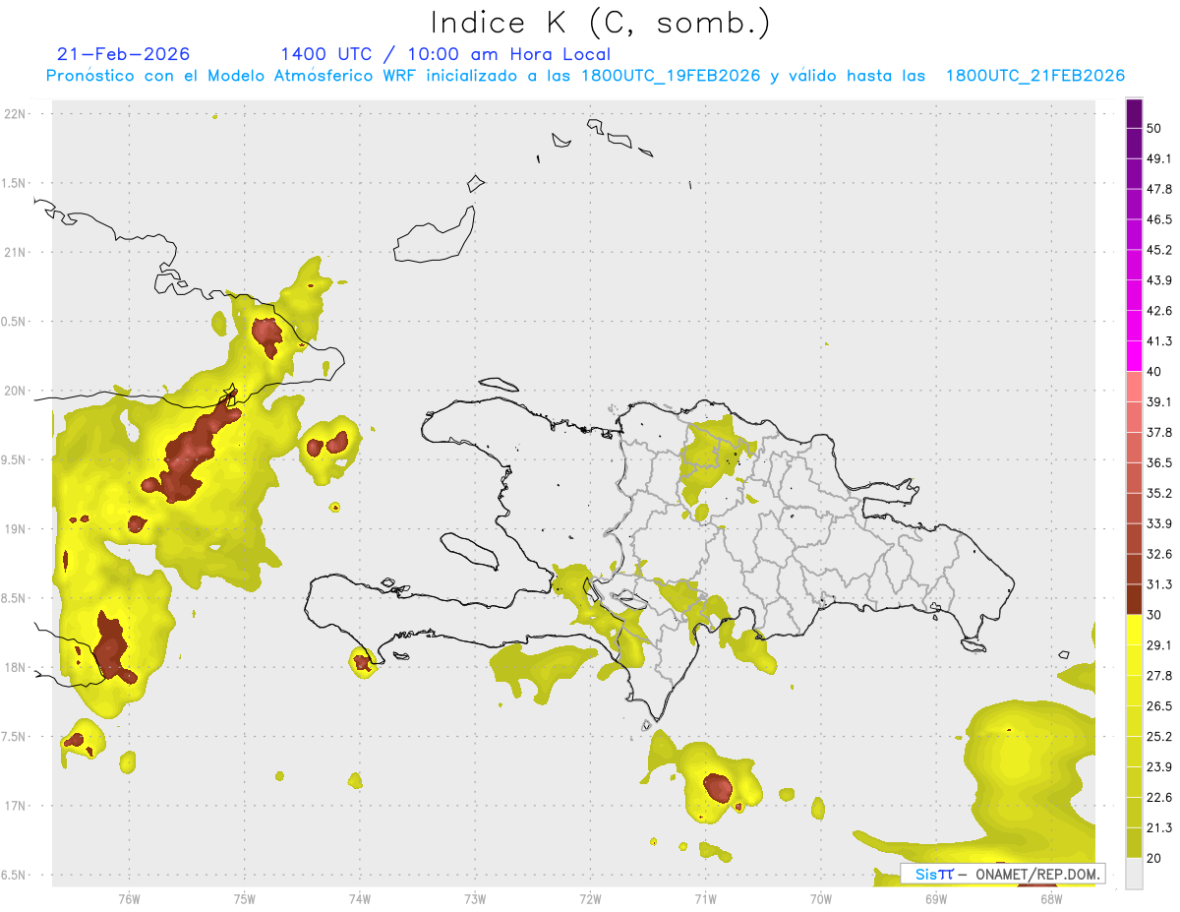This screenshot has height=912, width=1180.
Task: Click the colorbar value "35.2"
Action: pyautogui.click(x=1159, y=493)
